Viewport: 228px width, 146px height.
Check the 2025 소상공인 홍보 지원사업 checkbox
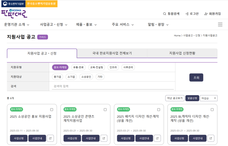(x=52, y=110)
